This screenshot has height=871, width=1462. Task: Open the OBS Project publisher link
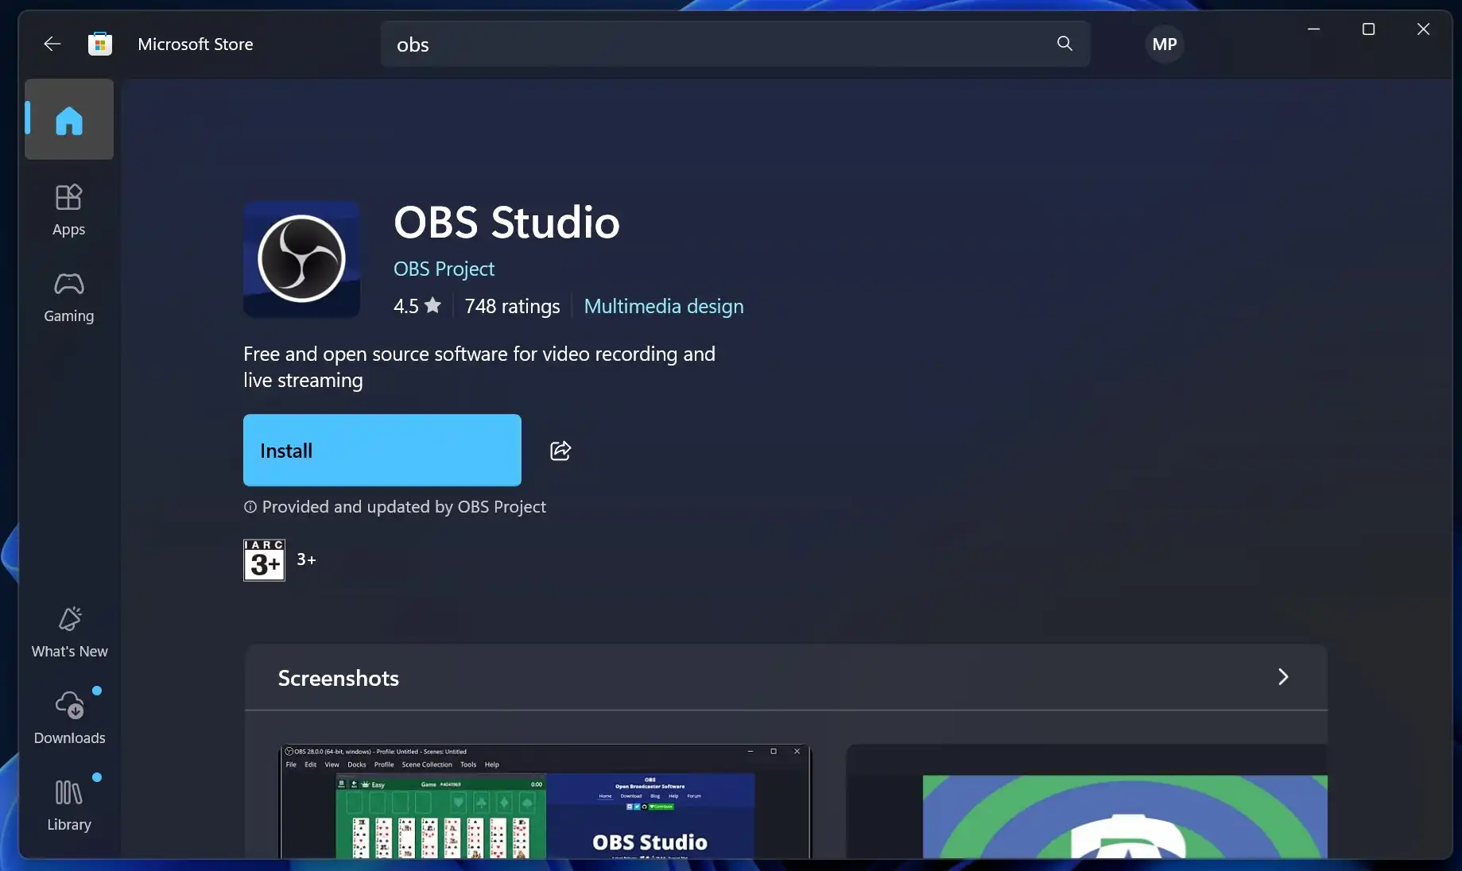coord(444,269)
